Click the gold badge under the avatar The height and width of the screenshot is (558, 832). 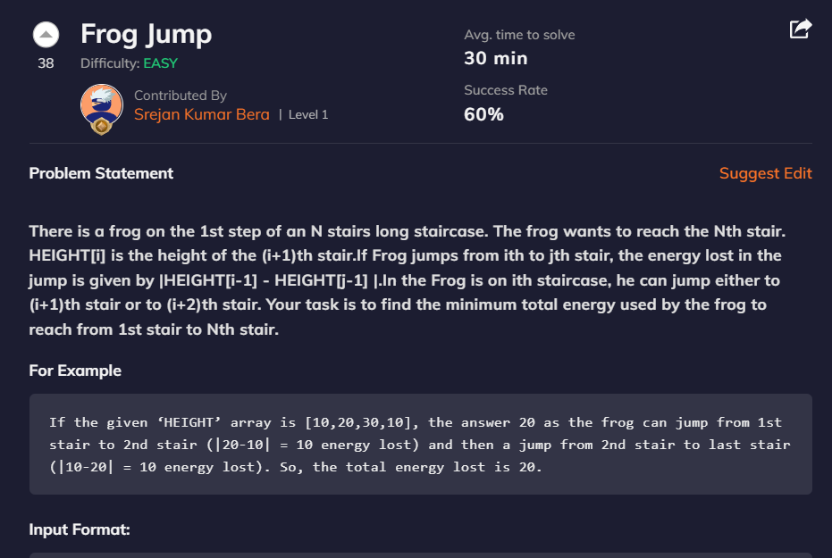pyautogui.click(x=101, y=127)
